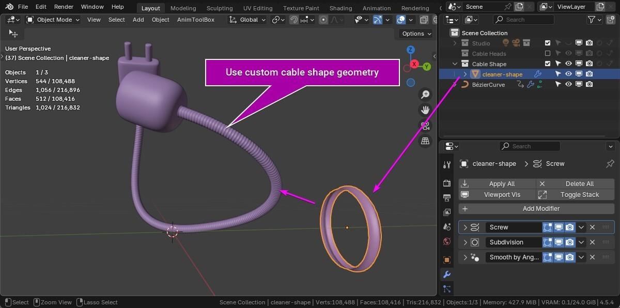Viewport: 620px width, 308px height.
Task: Pin the properties editor context
Action: [x=610, y=164]
